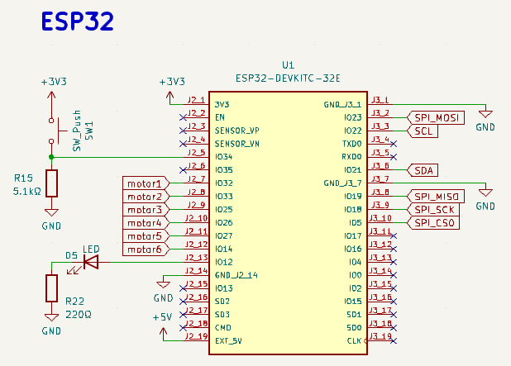Image resolution: width=511 pixels, height=366 pixels.
Task: Click the IO32 pin name
Action: coord(223,183)
